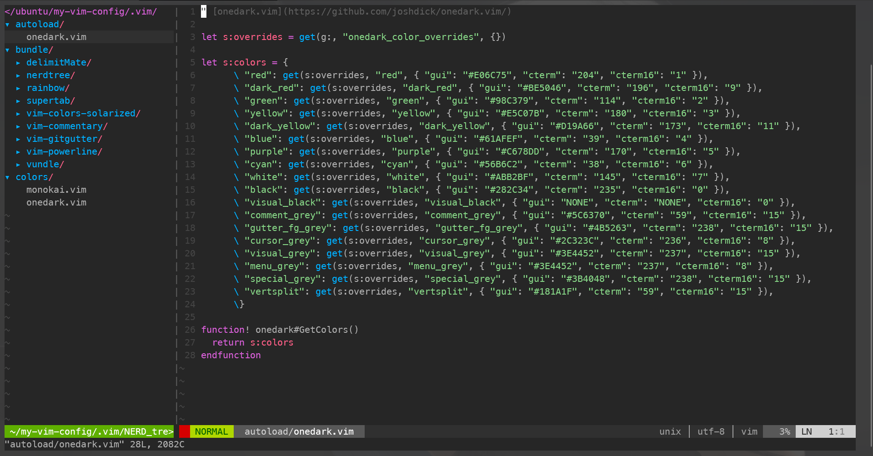Image resolution: width=873 pixels, height=456 pixels.
Task: Select the vim-colors-solarized directory
Action: (83, 114)
